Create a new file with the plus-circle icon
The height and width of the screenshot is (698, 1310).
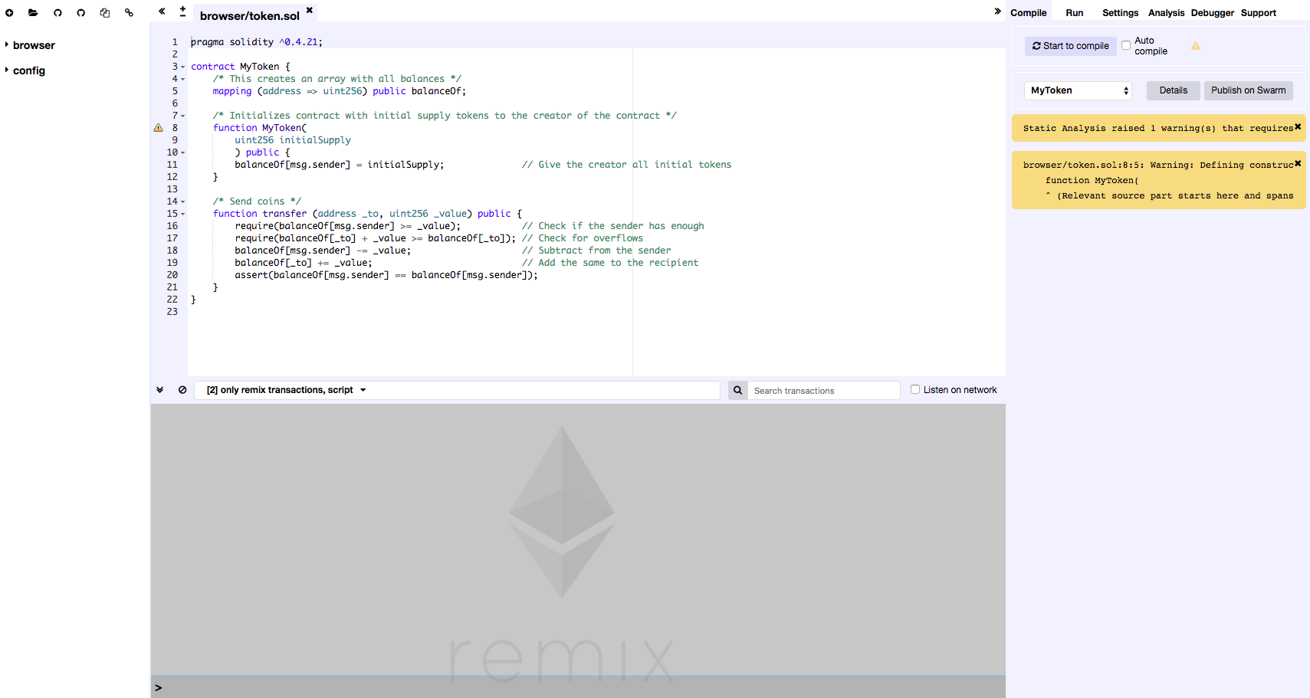coord(9,13)
